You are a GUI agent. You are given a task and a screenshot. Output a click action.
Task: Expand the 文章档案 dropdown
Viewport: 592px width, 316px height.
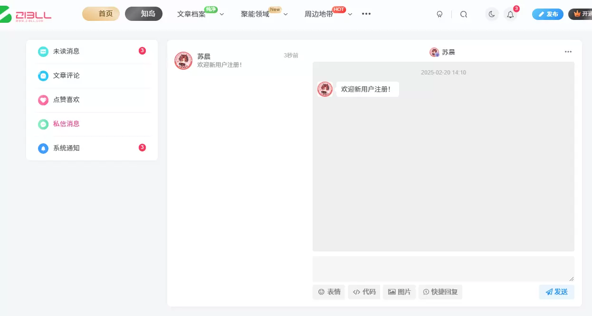pyautogui.click(x=221, y=14)
